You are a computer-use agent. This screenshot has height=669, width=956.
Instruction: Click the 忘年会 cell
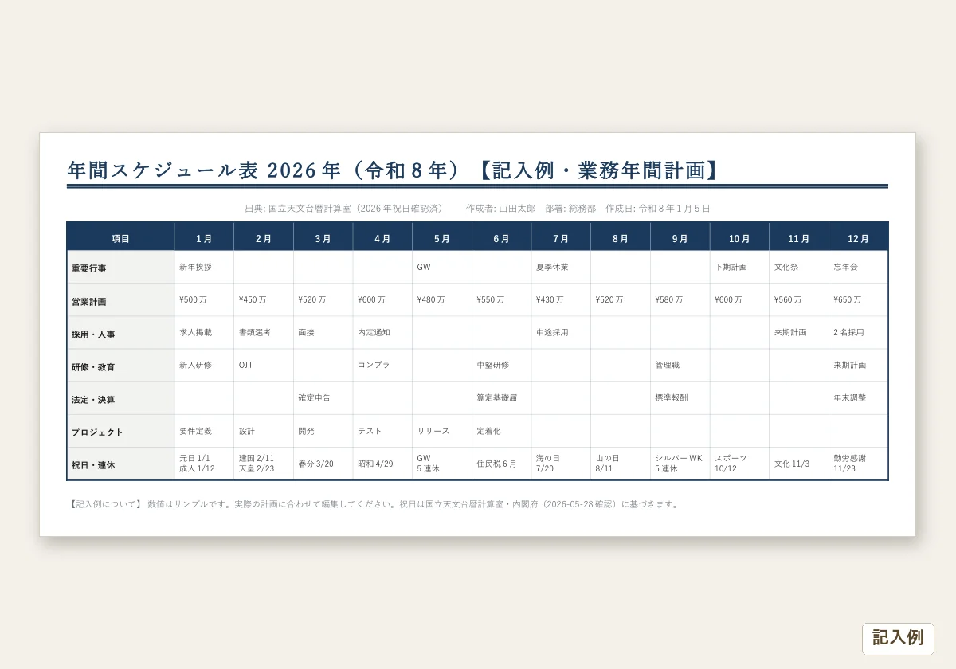[858, 268]
